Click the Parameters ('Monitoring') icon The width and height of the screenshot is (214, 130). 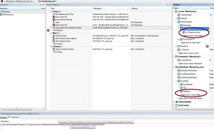click(176, 56)
